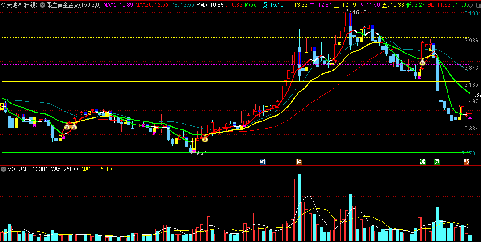Click the MAA30: 12.55 readout
Screen dimensions: 481x242
[152, 4]
